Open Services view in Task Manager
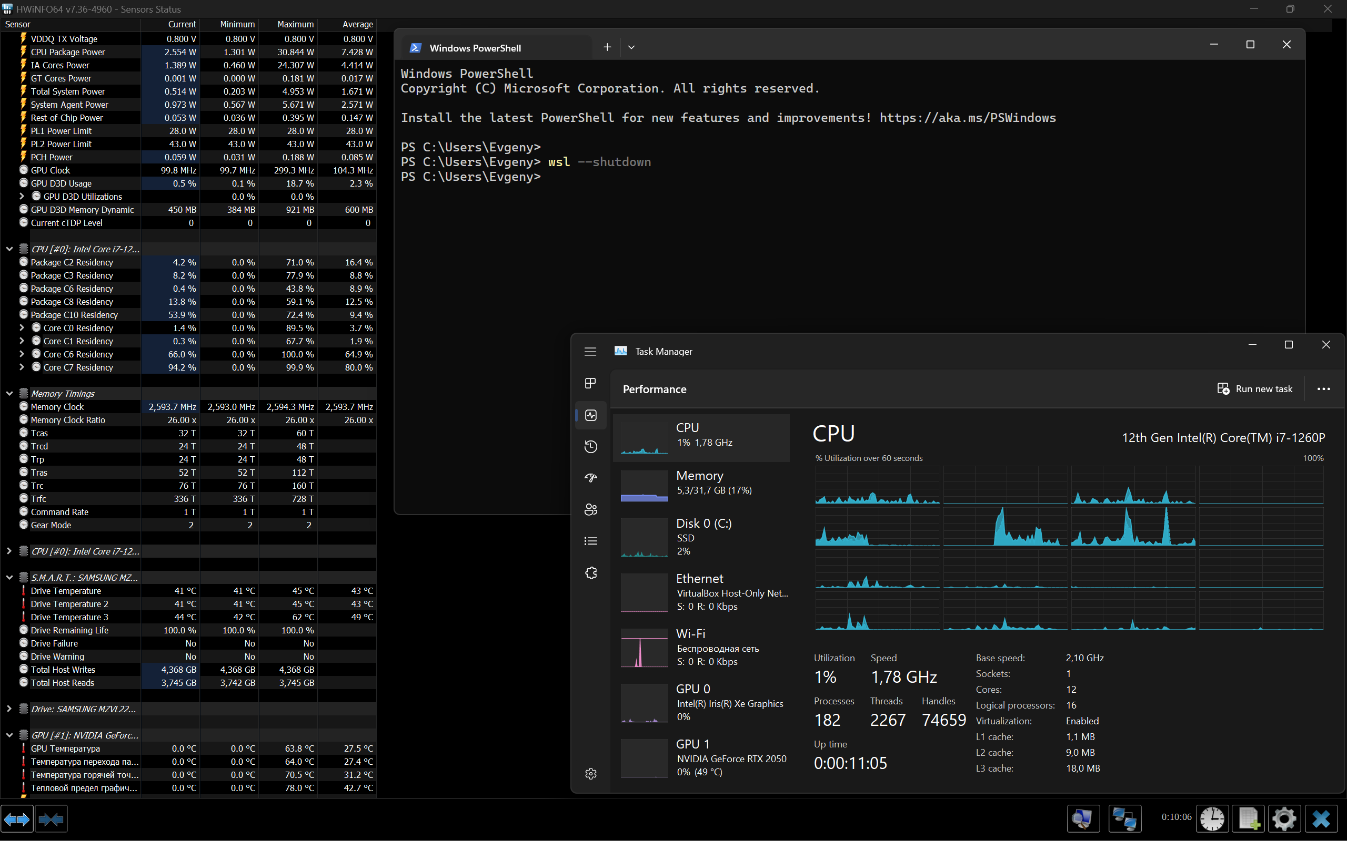Viewport: 1347px width, 841px height. pos(590,573)
